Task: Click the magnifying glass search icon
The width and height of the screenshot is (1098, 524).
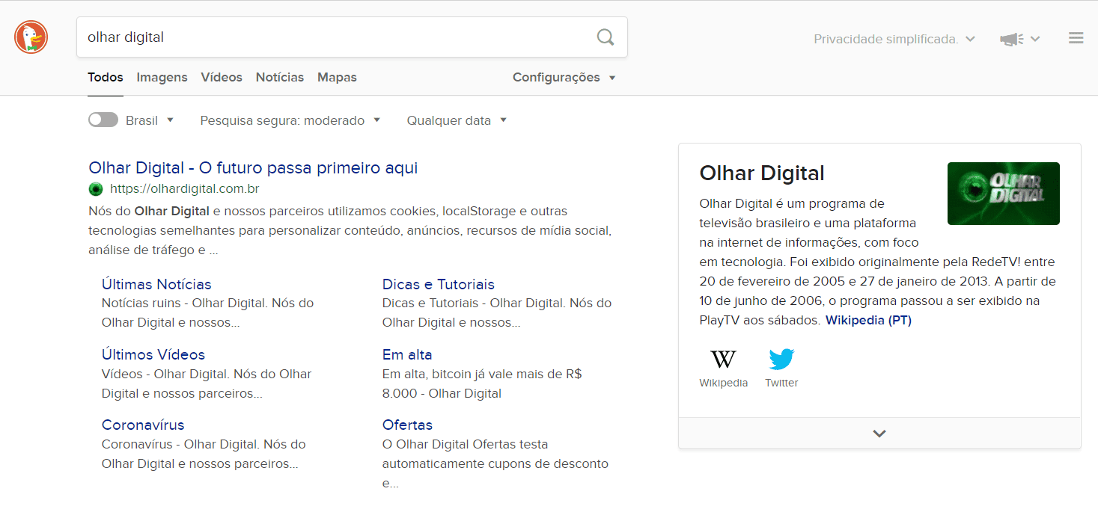Action: (605, 37)
